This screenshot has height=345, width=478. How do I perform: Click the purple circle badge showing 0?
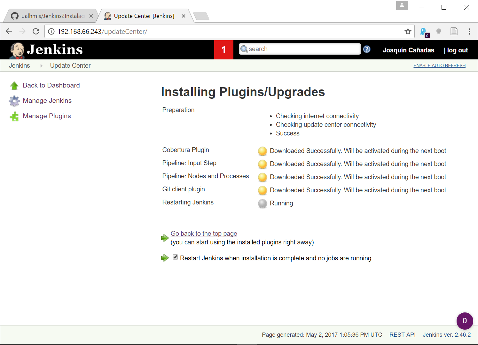click(x=465, y=321)
